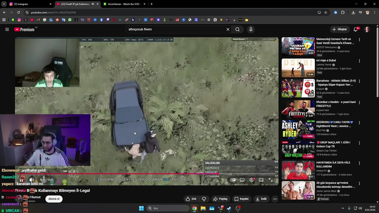Open the Dubai video thumbnail
Image resolution: width=379 pixels, height=213 pixels.
(x=298, y=68)
